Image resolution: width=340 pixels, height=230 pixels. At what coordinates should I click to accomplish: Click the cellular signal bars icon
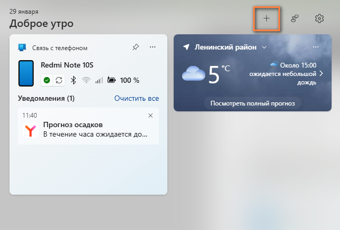click(x=99, y=80)
